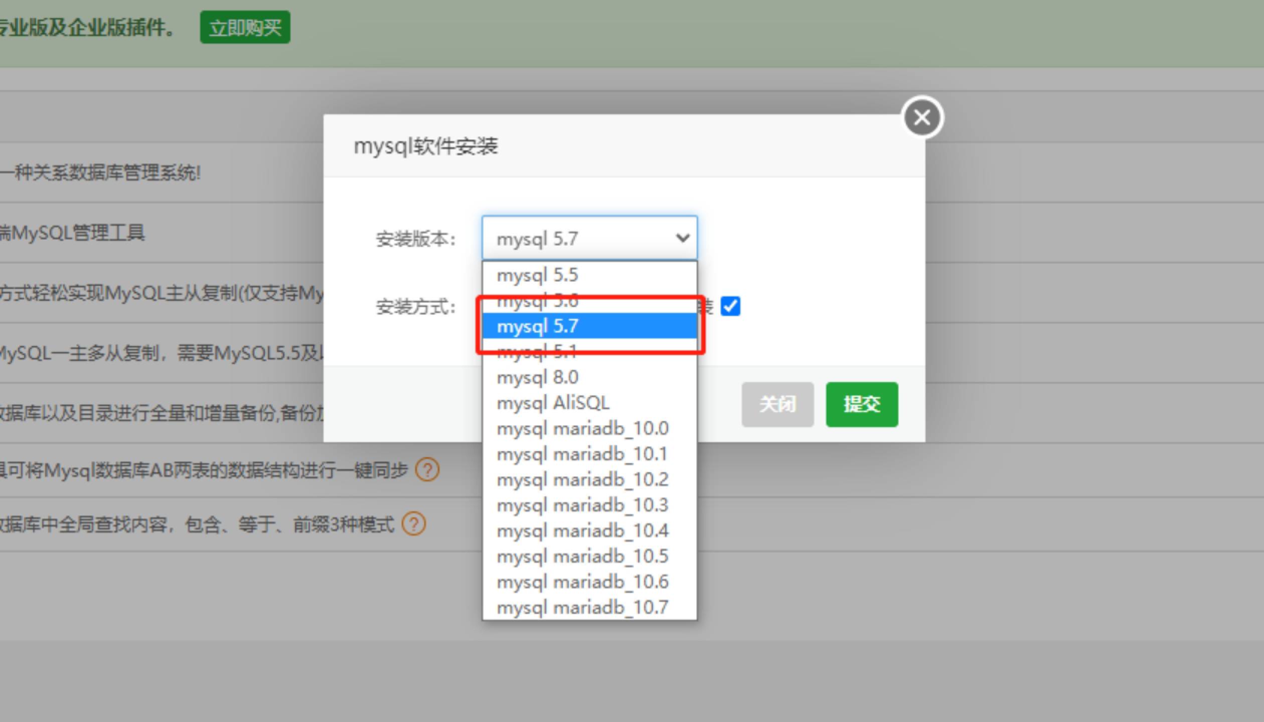Image resolution: width=1264 pixels, height=722 pixels.
Task: Click the 立即购买 buy now button
Action: tap(245, 27)
